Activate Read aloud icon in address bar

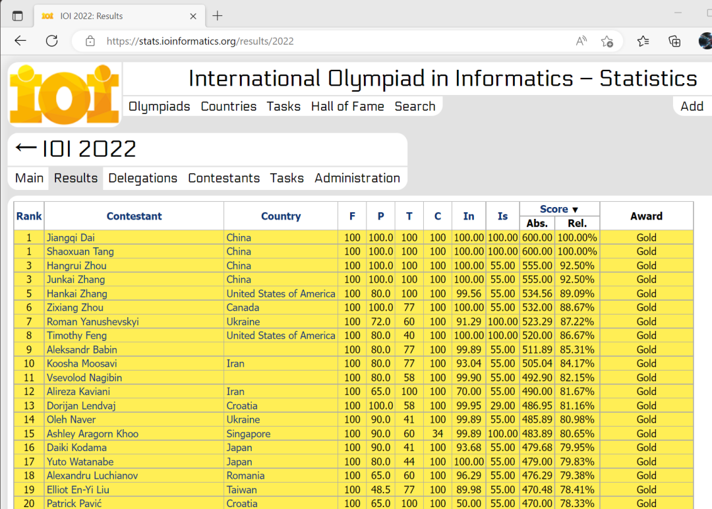point(581,42)
